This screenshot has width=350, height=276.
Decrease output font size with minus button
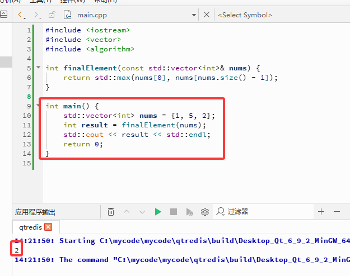[337, 211]
